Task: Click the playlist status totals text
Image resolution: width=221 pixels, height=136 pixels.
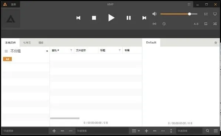Action: 180,123
